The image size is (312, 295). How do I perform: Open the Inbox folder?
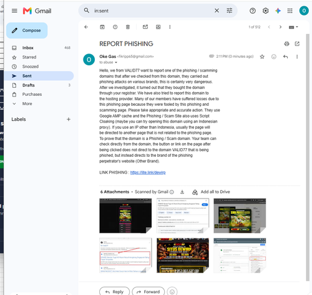(39, 48)
